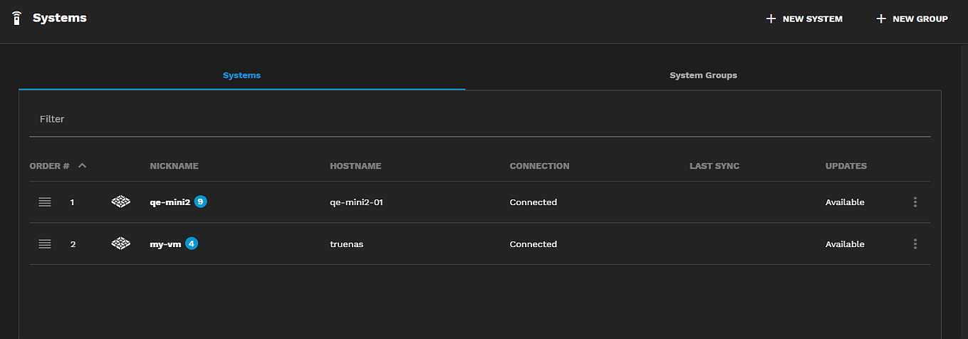
Task: Sort by the Nickname column header
Action: click(x=174, y=166)
